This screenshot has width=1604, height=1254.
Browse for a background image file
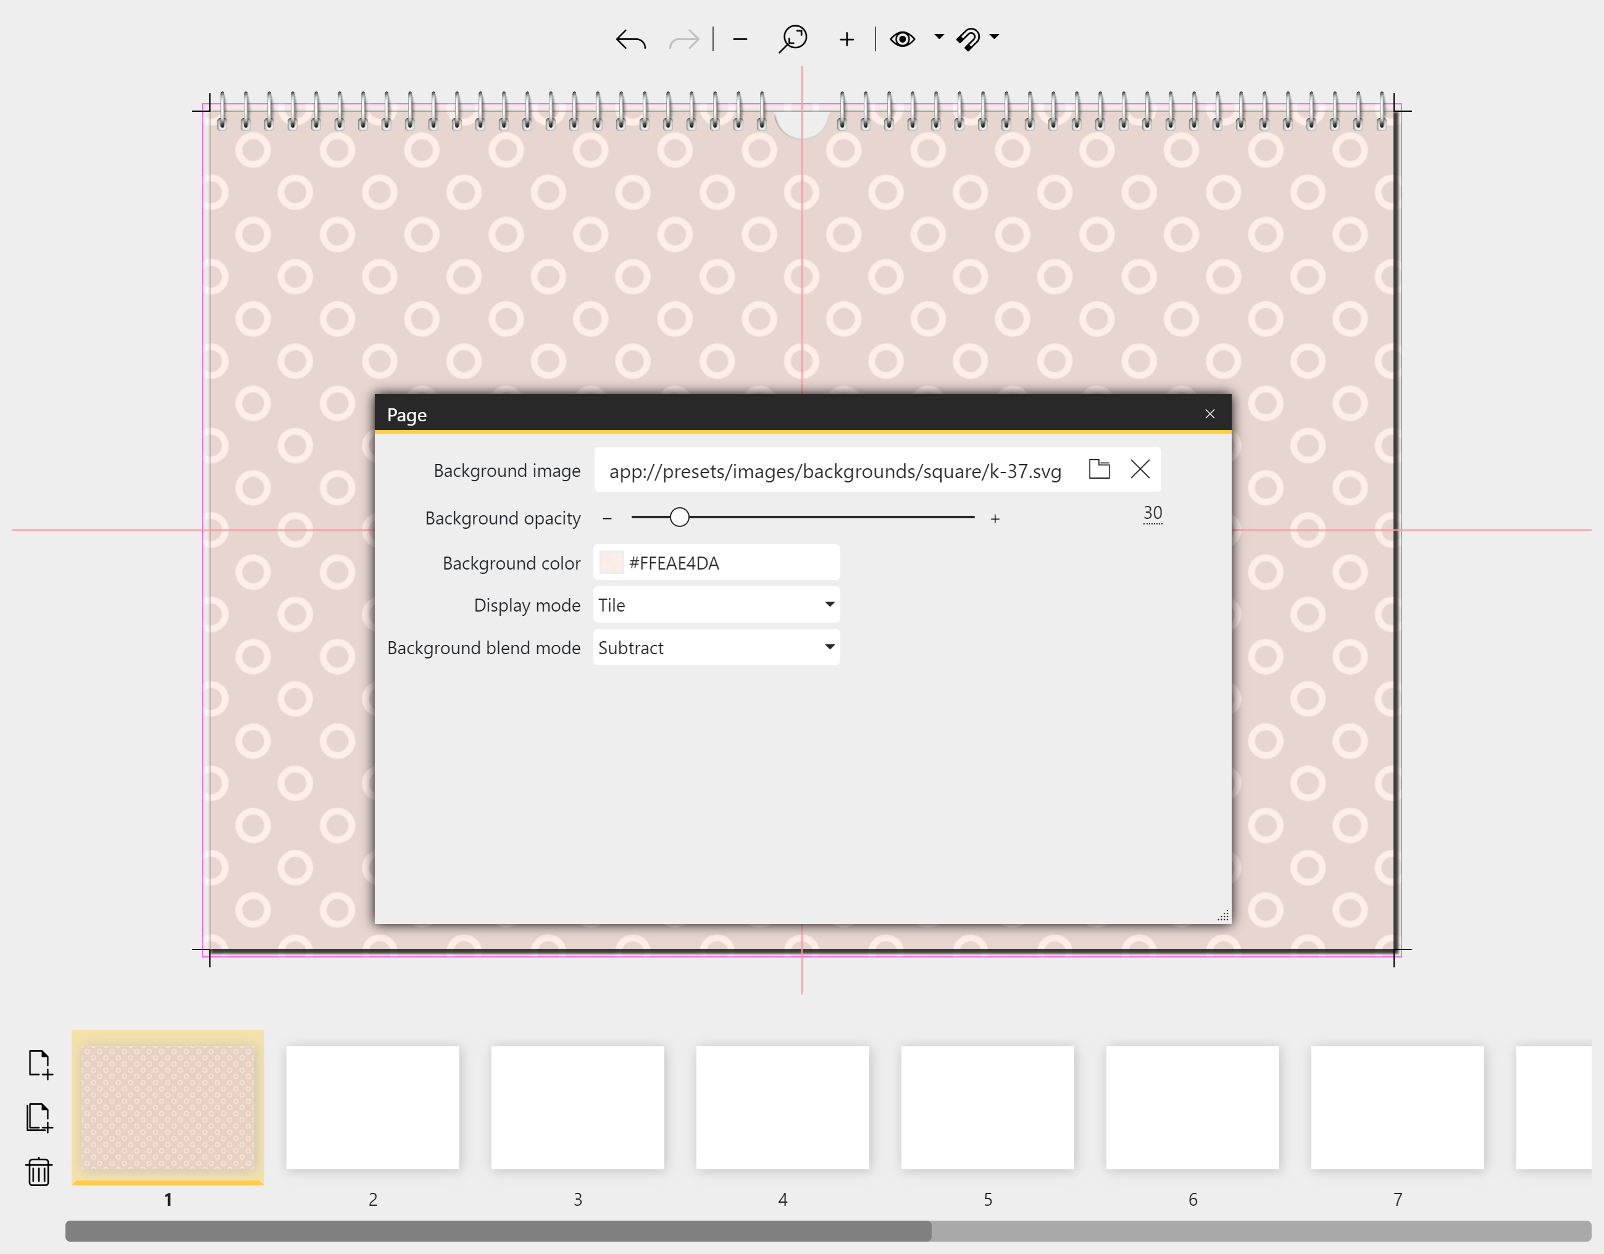point(1099,469)
